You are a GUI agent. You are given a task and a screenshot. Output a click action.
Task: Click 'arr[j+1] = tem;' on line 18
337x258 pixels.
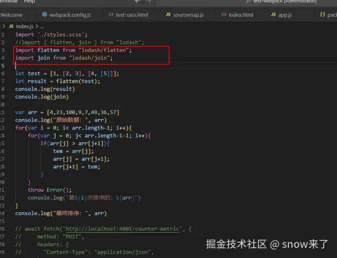77,167
